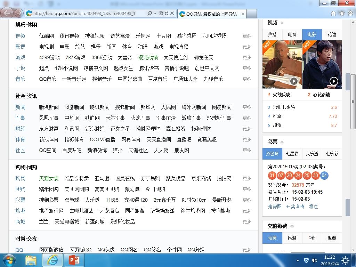This screenshot has height=267, width=356.
Task: Expand 更多 for the 旅游 row
Action: [x=247, y=211]
